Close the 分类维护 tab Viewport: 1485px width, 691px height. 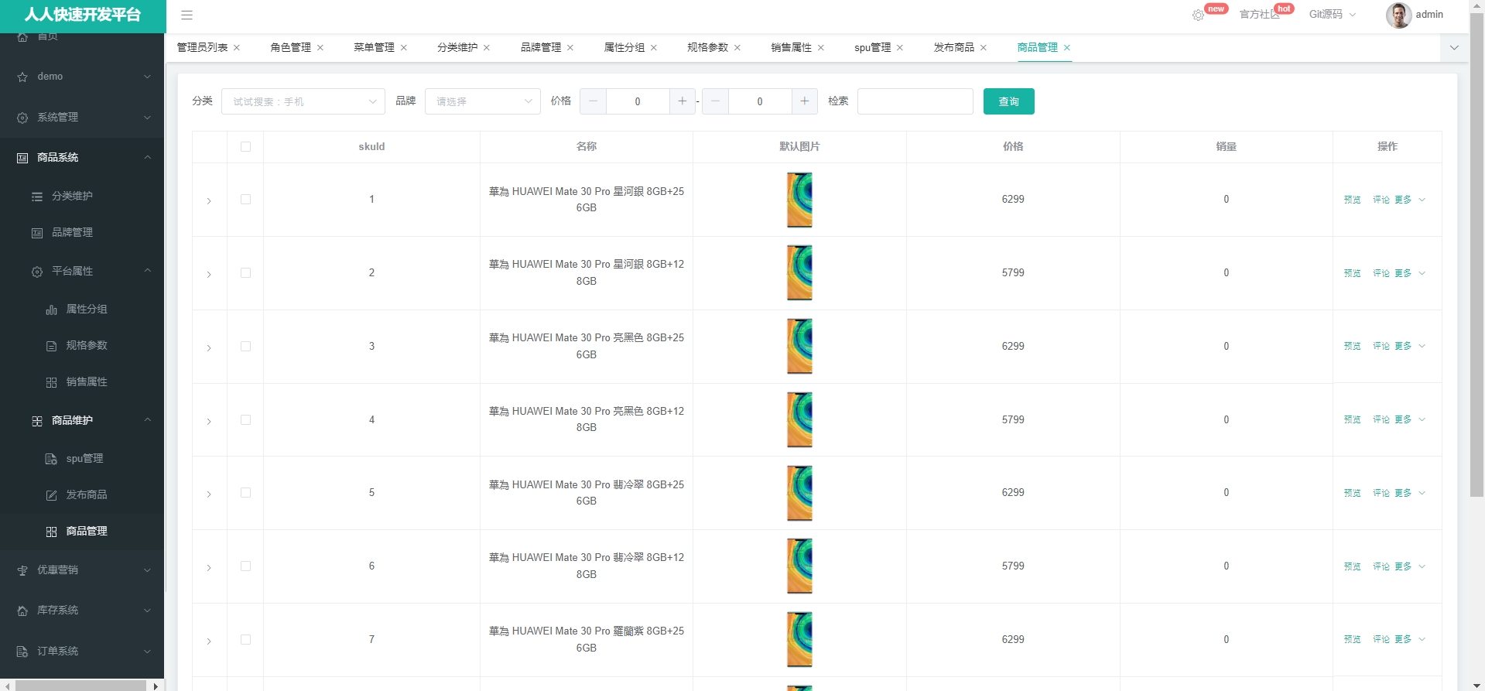(x=487, y=48)
